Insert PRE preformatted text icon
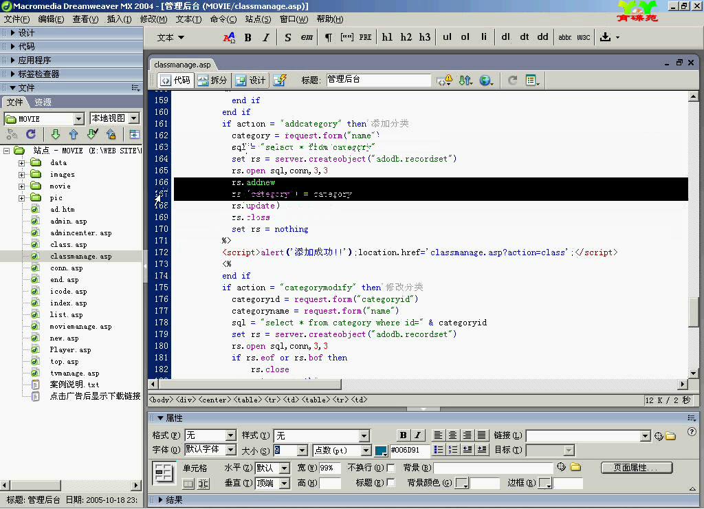This screenshot has height=509, width=704. click(366, 38)
